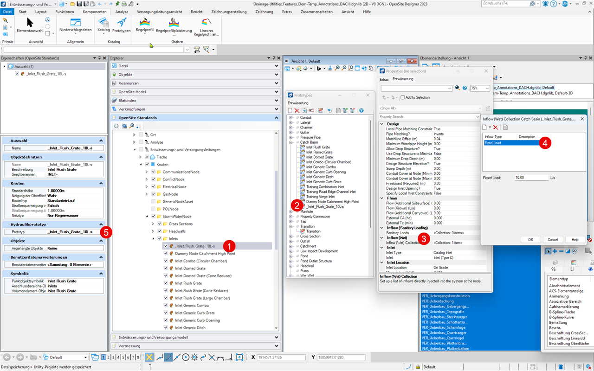Collapse the Hydraulikprototyp properties group
The height and width of the screenshot is (371, 594).
pyautogui.click(x=101, y=224)
